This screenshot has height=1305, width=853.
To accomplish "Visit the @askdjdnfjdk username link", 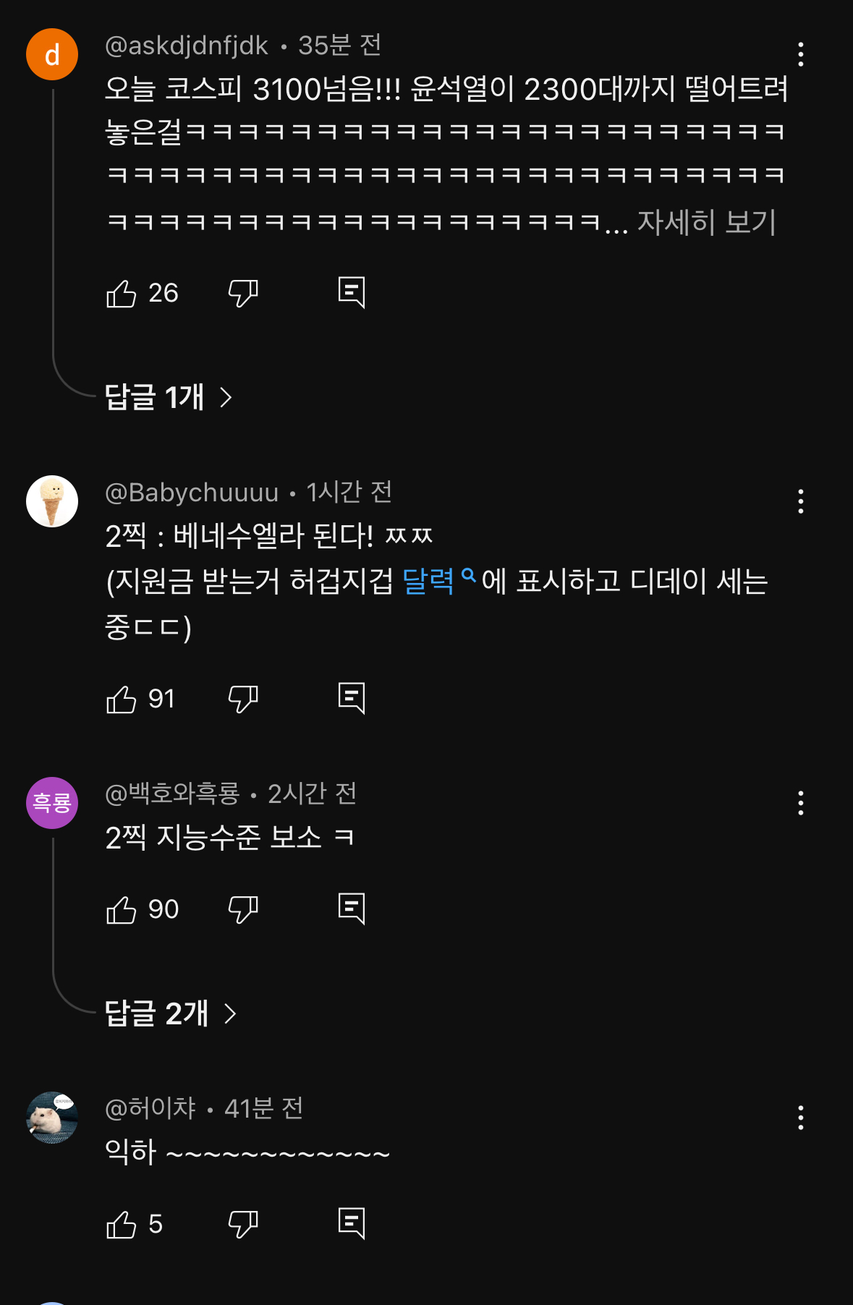I will tap(187, 46).
